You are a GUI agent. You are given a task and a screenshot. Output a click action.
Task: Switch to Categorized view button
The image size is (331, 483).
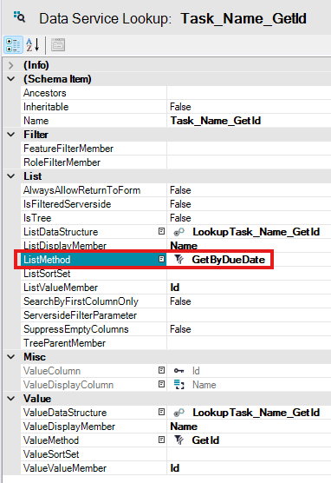13,45
